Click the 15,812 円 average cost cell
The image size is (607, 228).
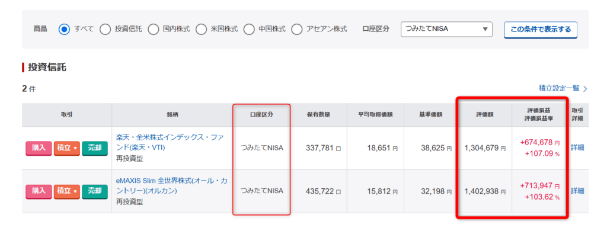click(375, 191)
